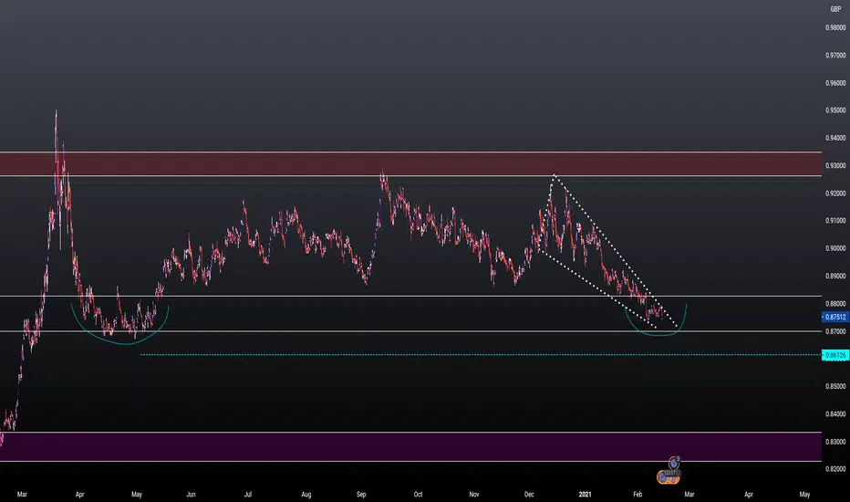Screen dimensions: 850x502
Task: Click the Sep label on the time axis
Action: click(x=361, y=495)
